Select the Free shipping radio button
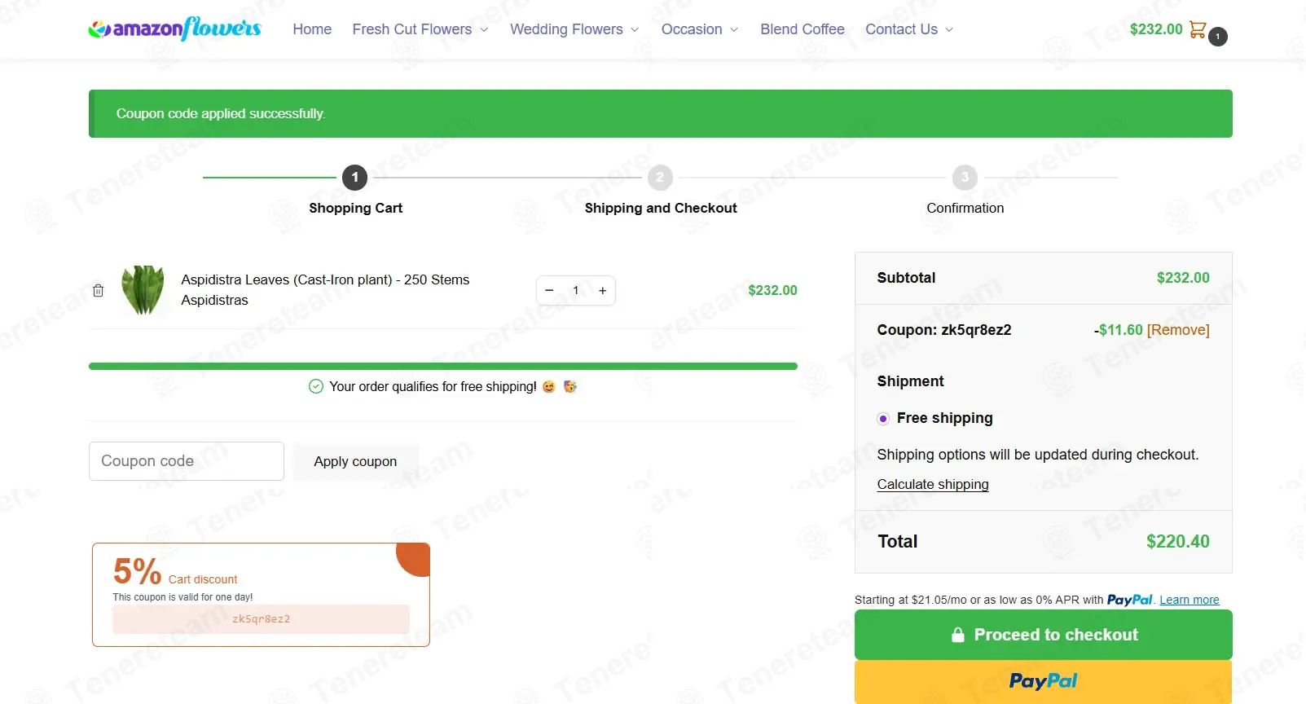The image size is (1306, 704). pos(883,419)
